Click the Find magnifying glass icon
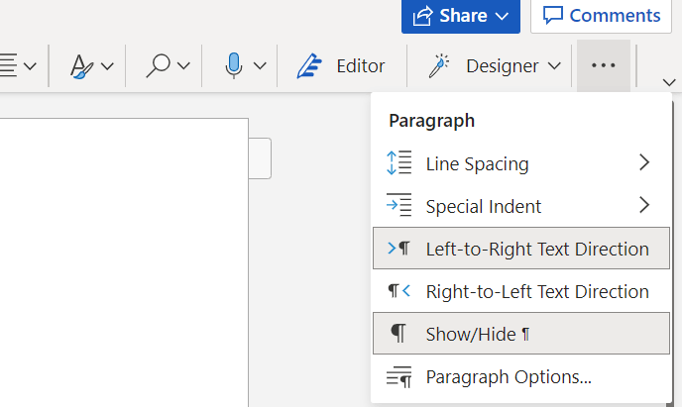The height and width of the screenshot is (407, 682). [x=158, y=66]
